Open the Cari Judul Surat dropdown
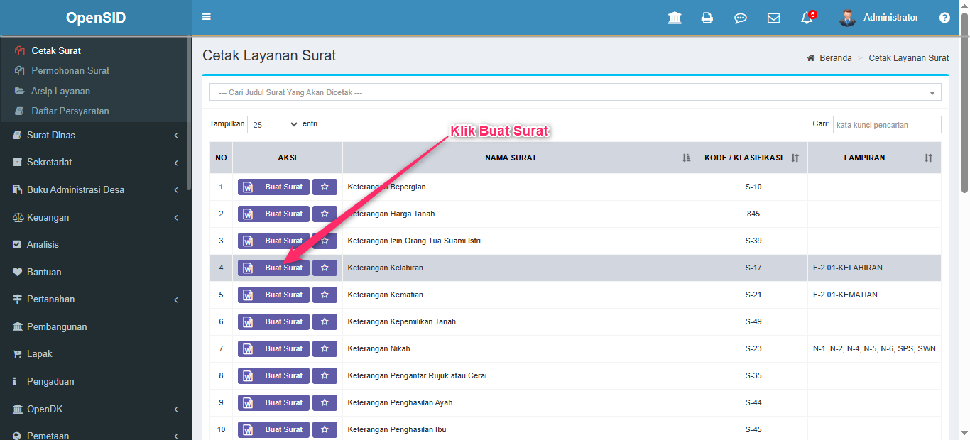 pos(574,92)
